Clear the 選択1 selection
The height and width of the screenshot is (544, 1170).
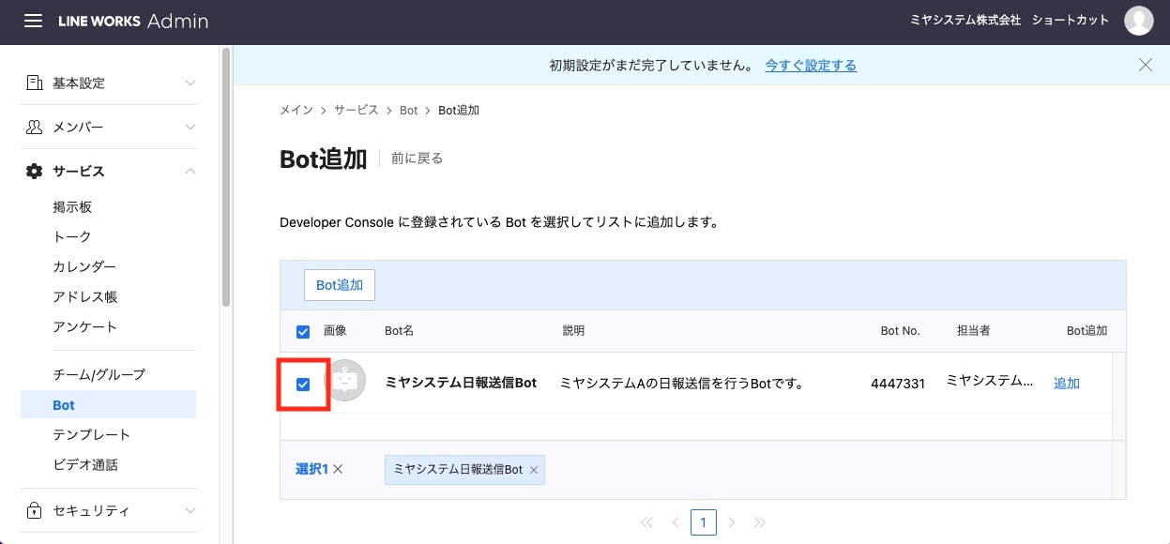point(338,469)
